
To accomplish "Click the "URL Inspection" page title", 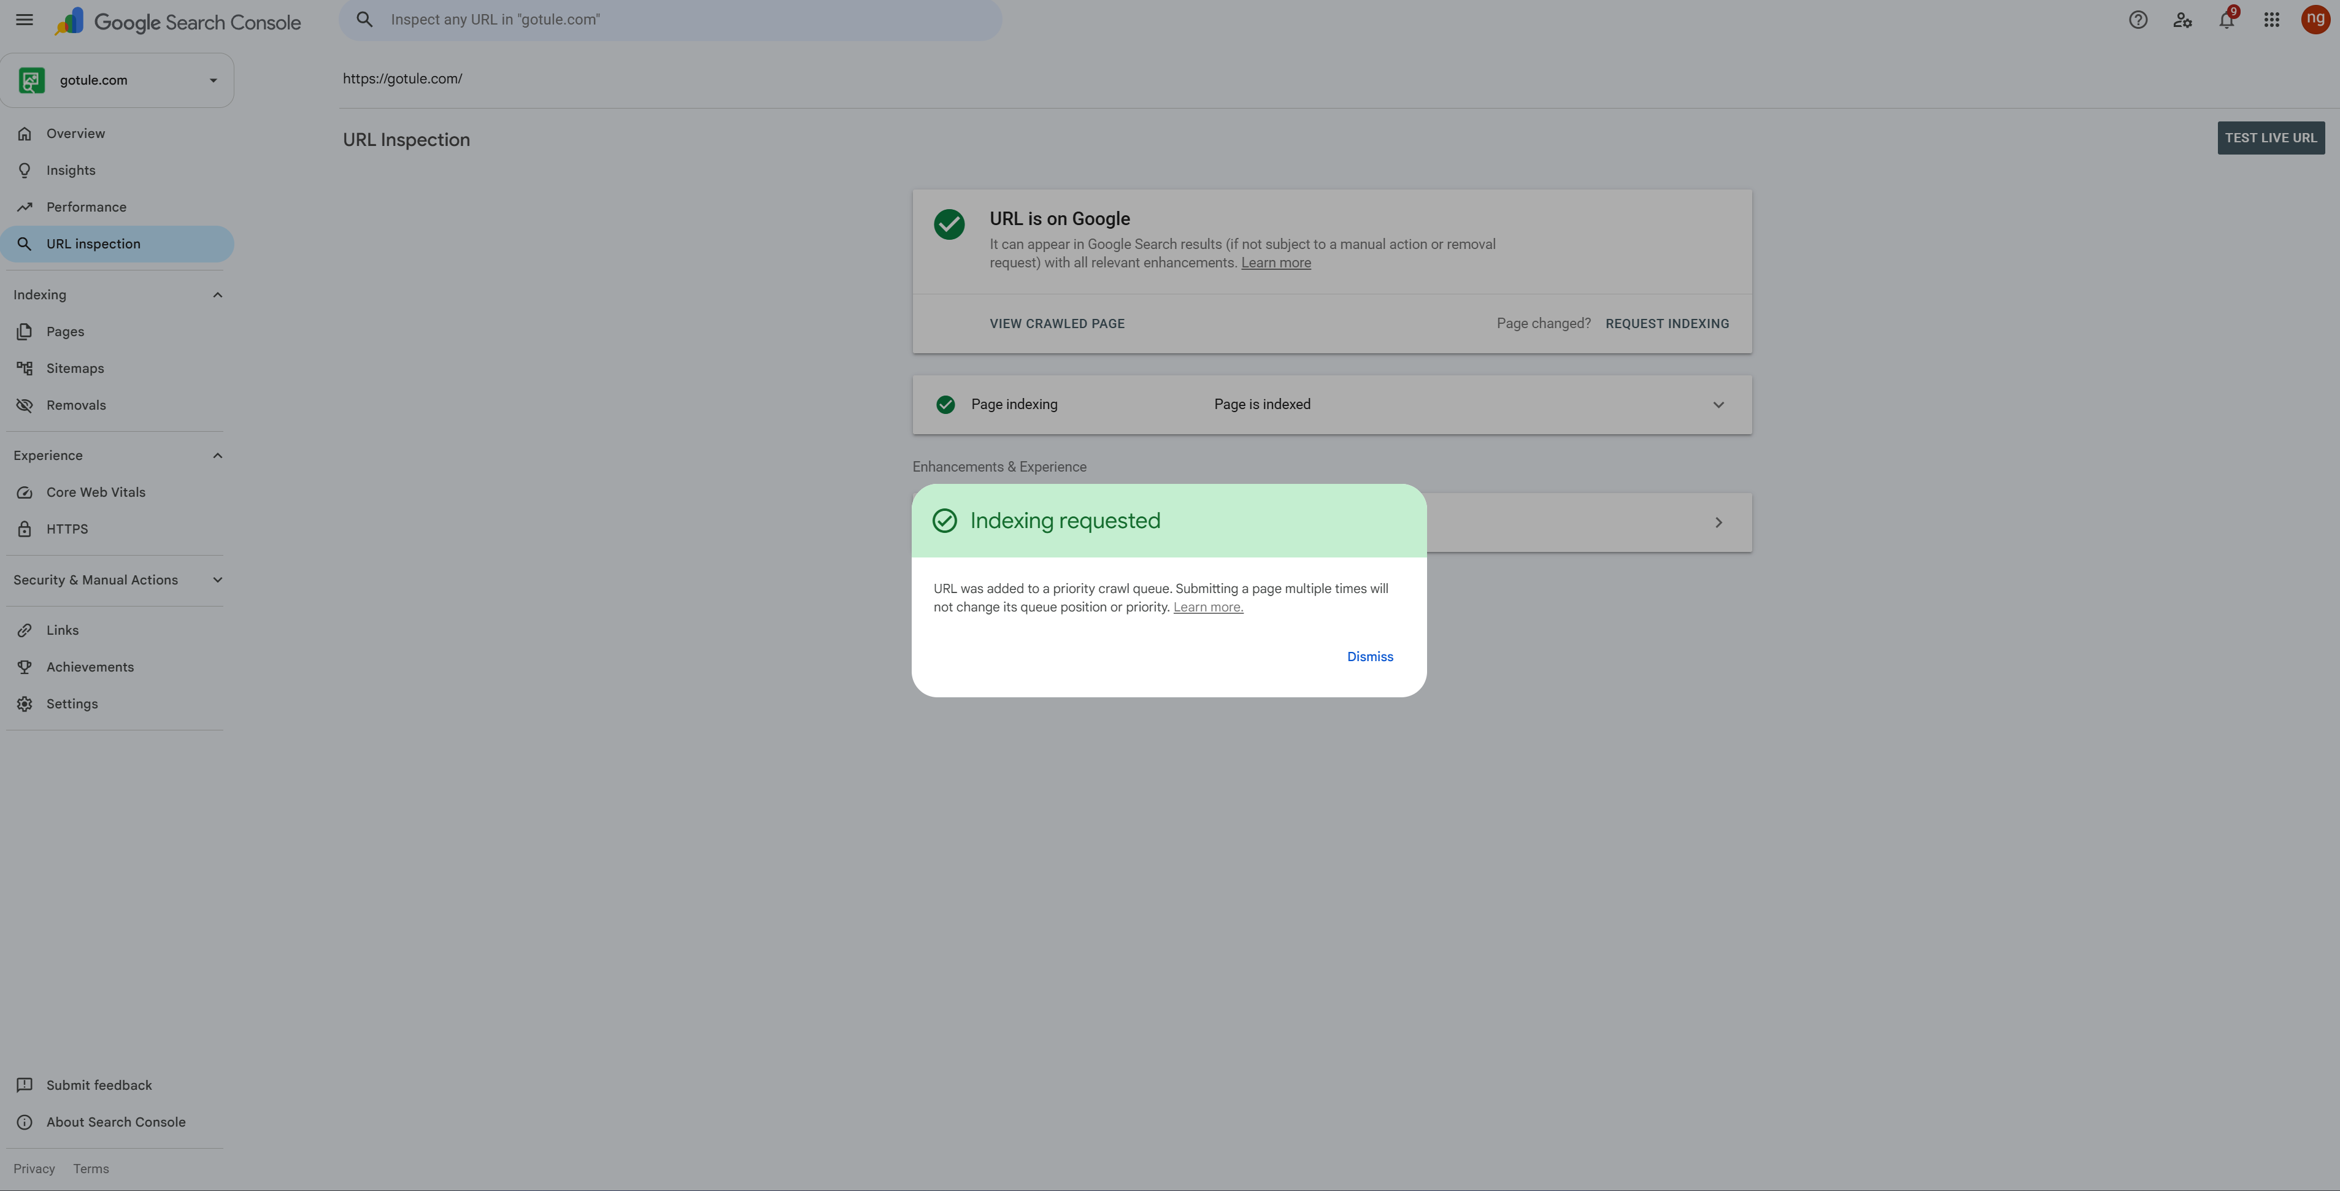I will pyautogui.click(x=406, y=140).
